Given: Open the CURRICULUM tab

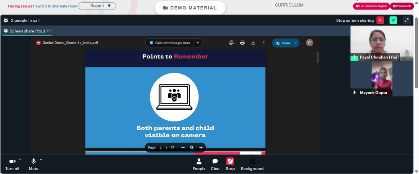Looking at the screenshot, I should point(289,5).
